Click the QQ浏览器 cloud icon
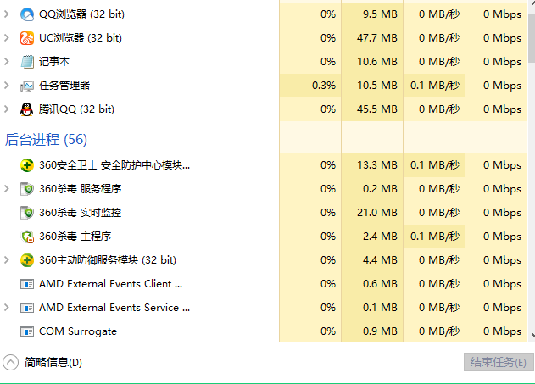The image size is (535, 384). [x=27, y=14]
